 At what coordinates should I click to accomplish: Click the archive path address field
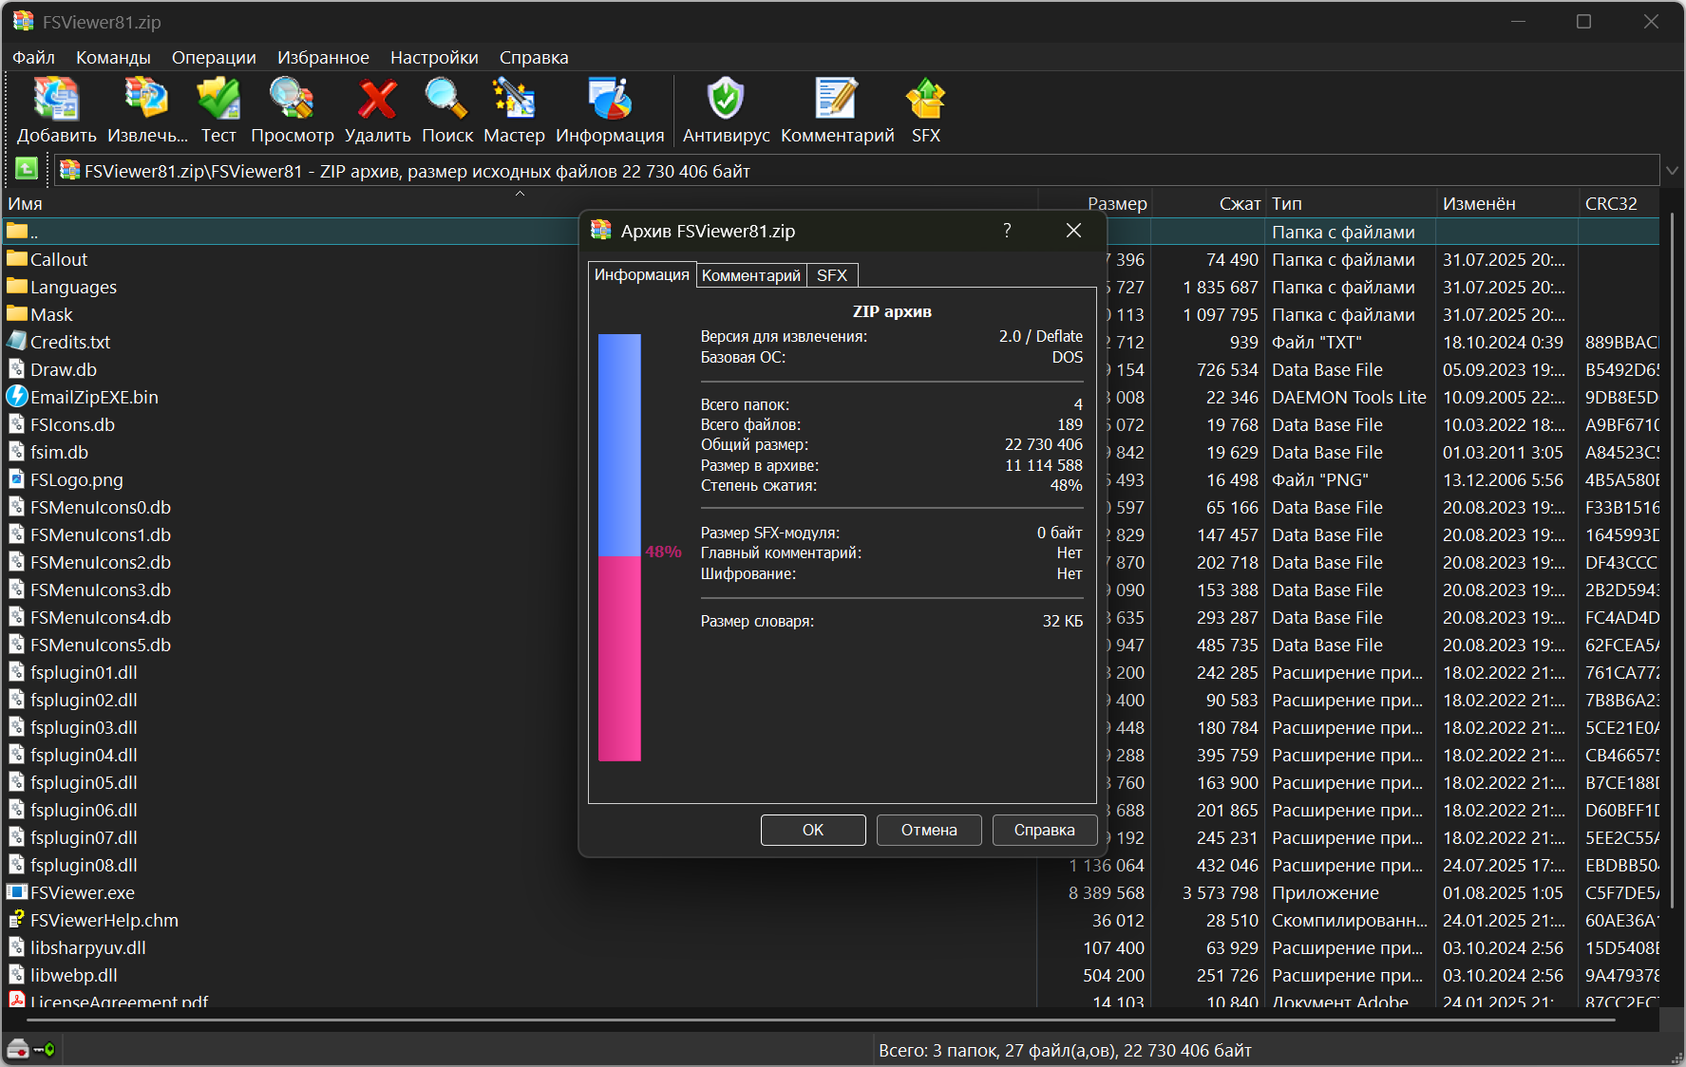coord(857,171)
